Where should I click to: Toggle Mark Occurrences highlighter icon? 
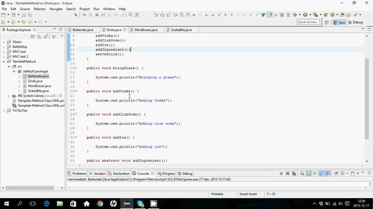pyautogui.click(x=269, y=15)
